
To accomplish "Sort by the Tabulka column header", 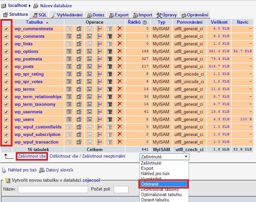I will pyautogui.click(x=34, y=22).
